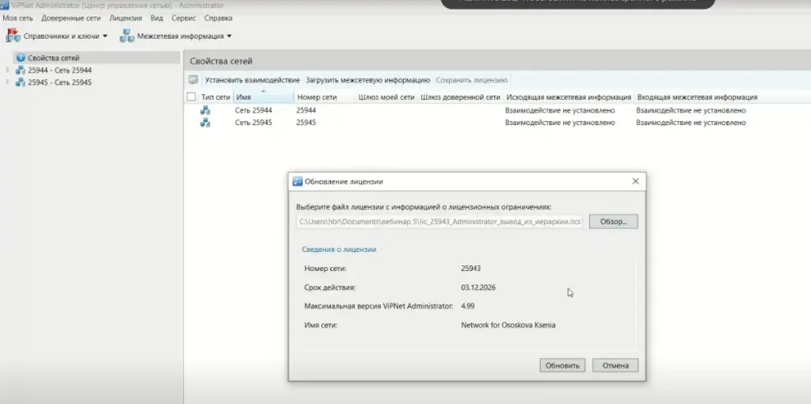Click the Межсетевая информация network icon

pos(127,36)
